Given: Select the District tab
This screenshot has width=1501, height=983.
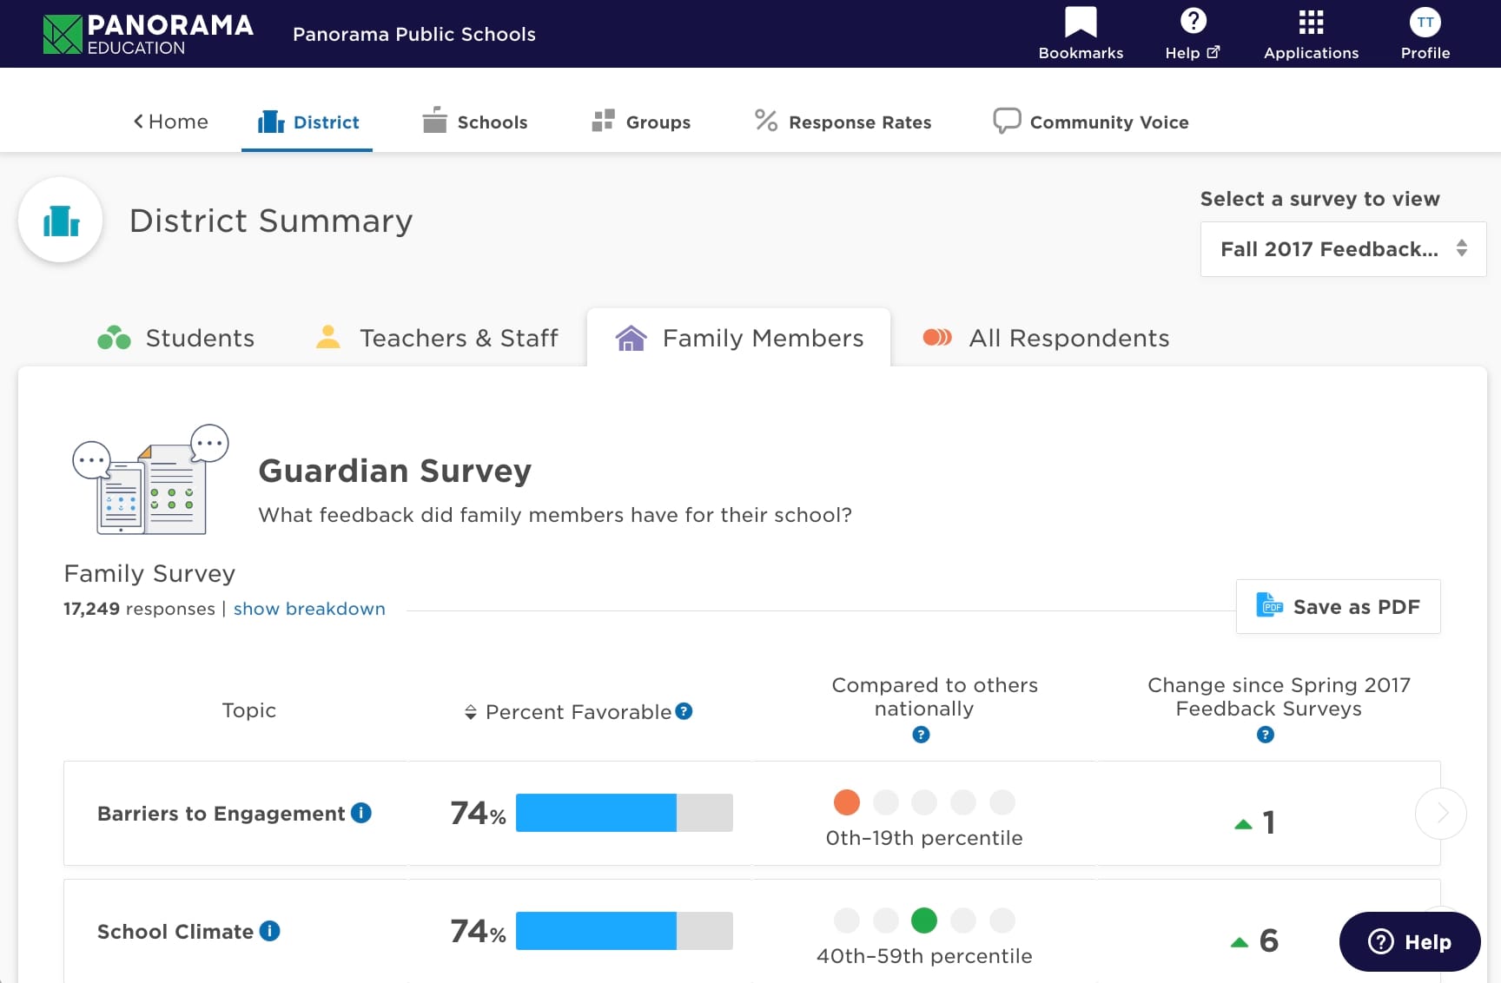Looking at the screenshot, I should pyautogui.click(x=307, y=122).
